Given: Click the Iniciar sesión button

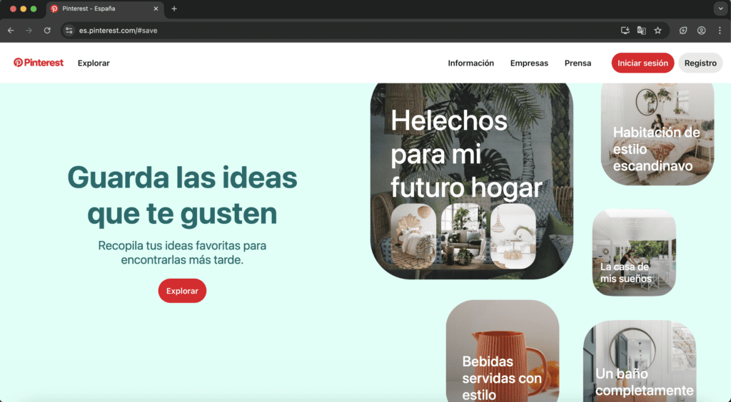Looking at the screenshot, I should [642, 63].
